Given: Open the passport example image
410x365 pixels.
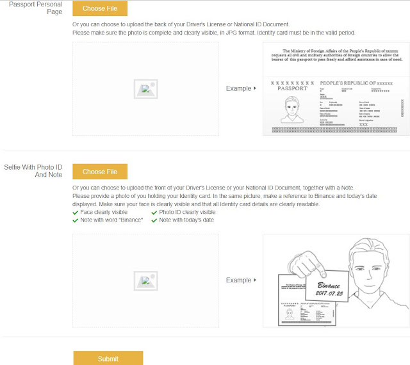Looking at the screenshot, I should pyautogui.click(x=336, y=89).
